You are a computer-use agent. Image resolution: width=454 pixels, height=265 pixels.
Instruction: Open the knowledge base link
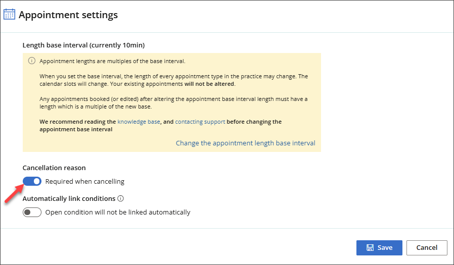coord(139,122)
